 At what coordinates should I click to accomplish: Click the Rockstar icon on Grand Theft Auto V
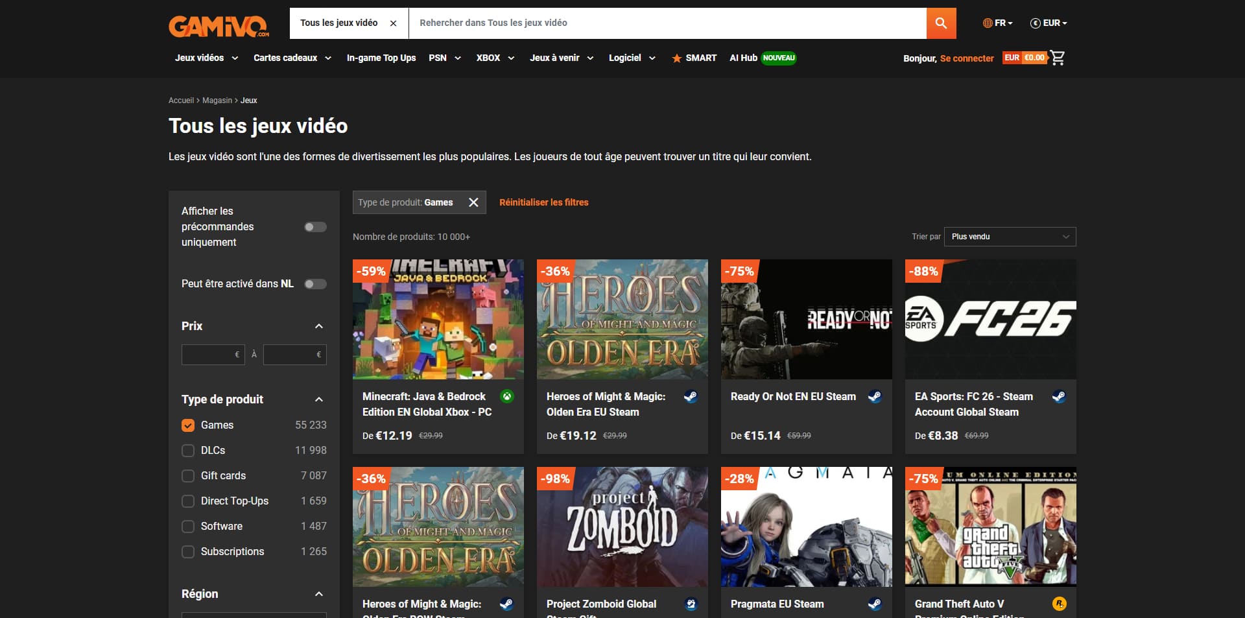(x=1059, y=604)
